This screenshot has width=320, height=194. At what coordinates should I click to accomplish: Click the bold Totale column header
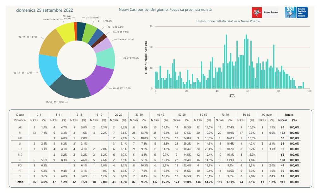pos(288,115)
